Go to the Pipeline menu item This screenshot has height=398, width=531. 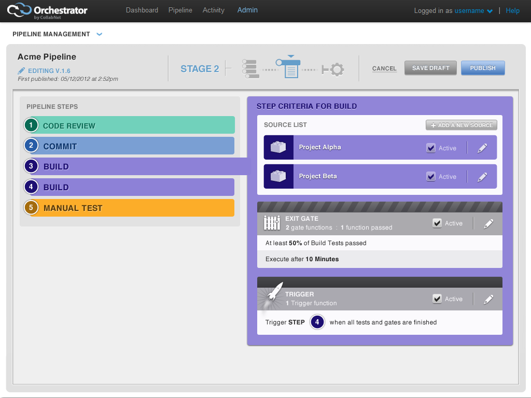180,10
